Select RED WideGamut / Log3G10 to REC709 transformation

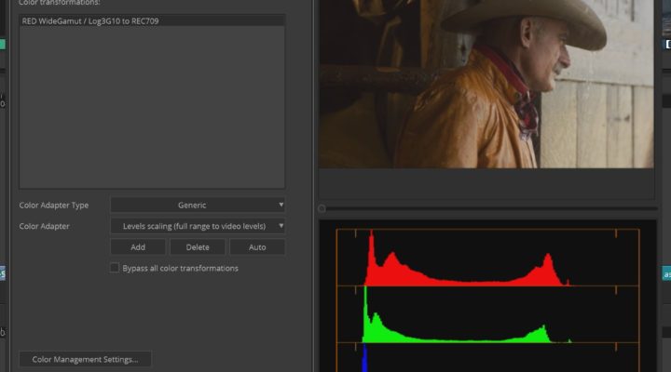152,21
